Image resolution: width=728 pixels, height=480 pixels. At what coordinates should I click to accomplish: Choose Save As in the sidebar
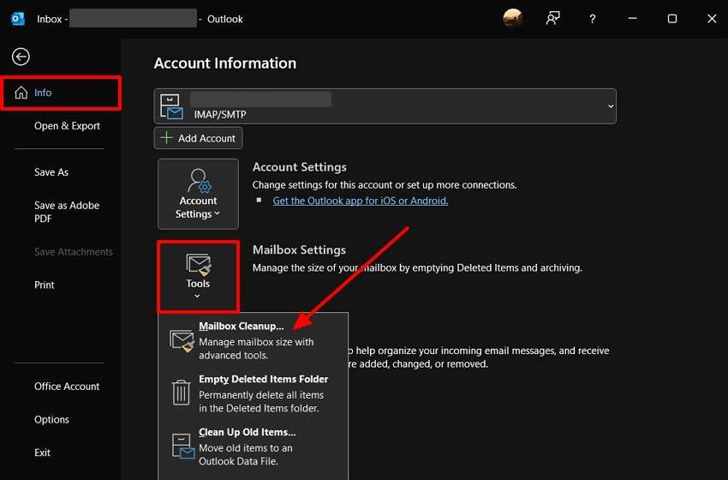click(51, 172)
